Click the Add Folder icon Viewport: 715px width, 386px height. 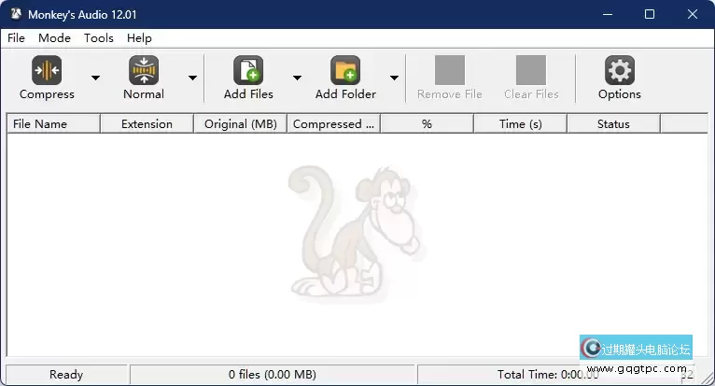click(345, 71)
